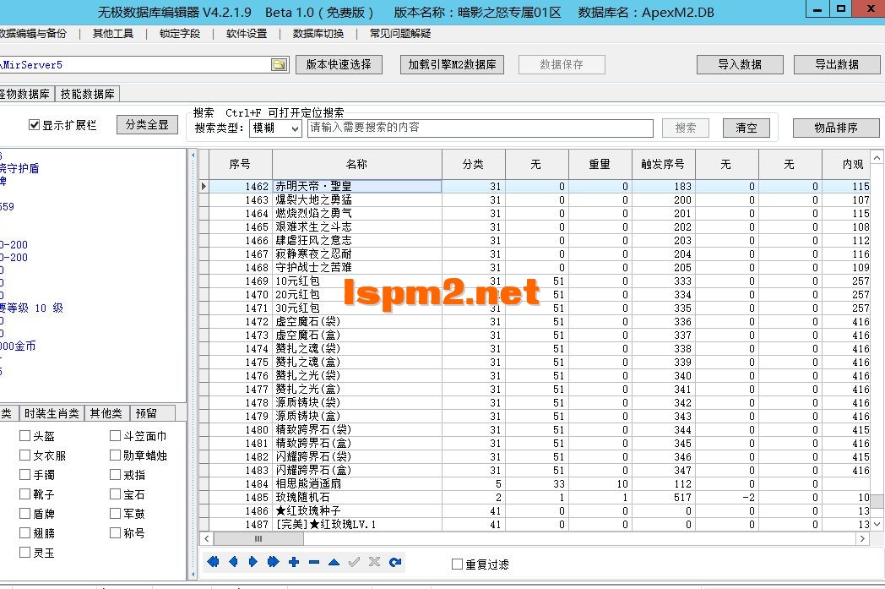
Task: Tick the 女衣服 checkbox
Action: click(x=24, y=455)
